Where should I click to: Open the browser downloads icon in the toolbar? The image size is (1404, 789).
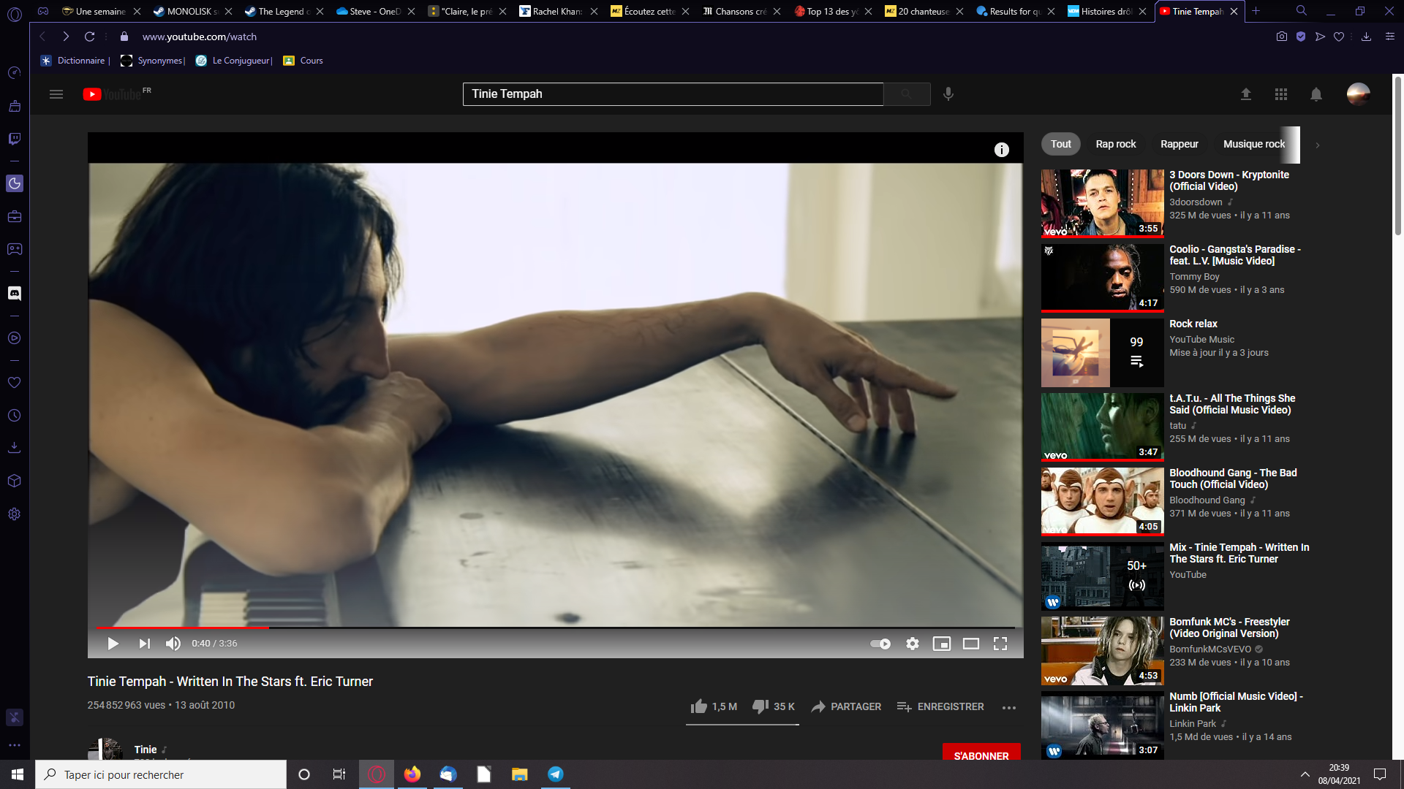pyautogui.click(x=1366, y=37)
